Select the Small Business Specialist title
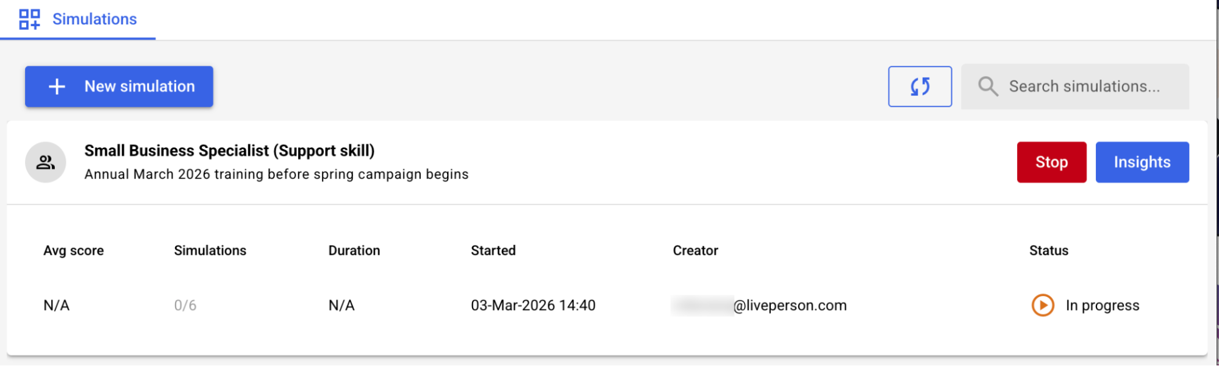1219x366 pixels. 229,150
